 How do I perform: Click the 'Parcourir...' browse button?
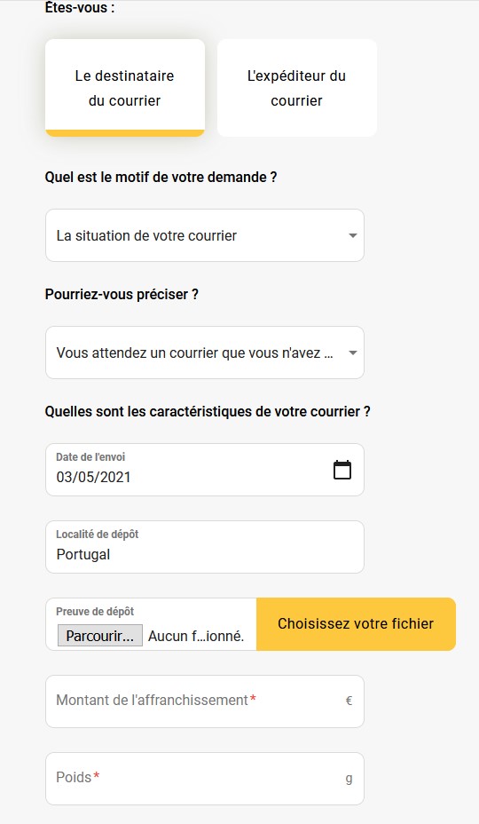(x=99, y=636)
